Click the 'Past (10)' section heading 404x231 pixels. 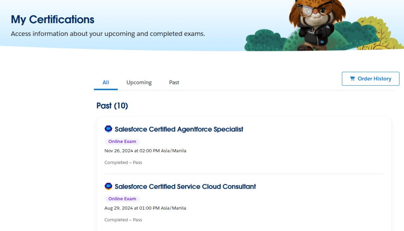click(x=112, y=105)
